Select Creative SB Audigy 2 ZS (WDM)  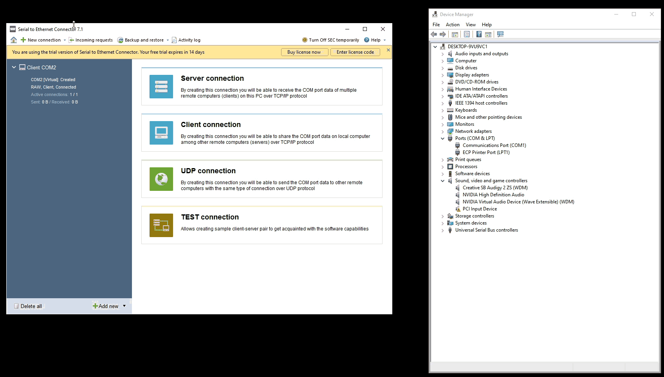(x=495, y=188)
